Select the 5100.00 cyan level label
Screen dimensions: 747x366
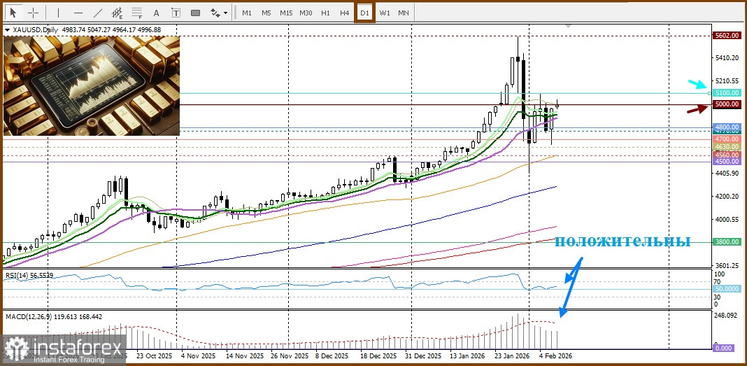727,93
